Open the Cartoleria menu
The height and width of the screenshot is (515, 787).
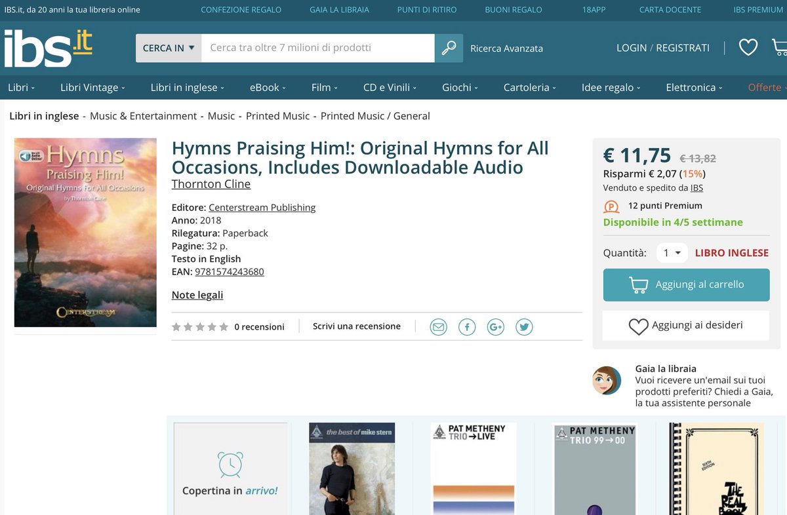click(530, 87)
